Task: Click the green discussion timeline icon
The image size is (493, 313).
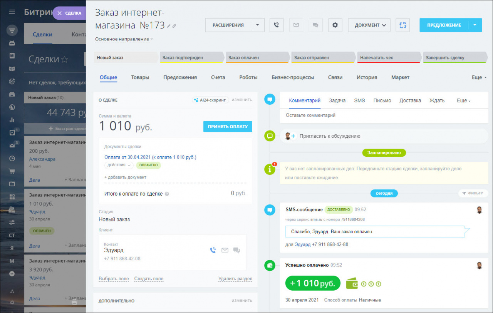Action: 270,136
